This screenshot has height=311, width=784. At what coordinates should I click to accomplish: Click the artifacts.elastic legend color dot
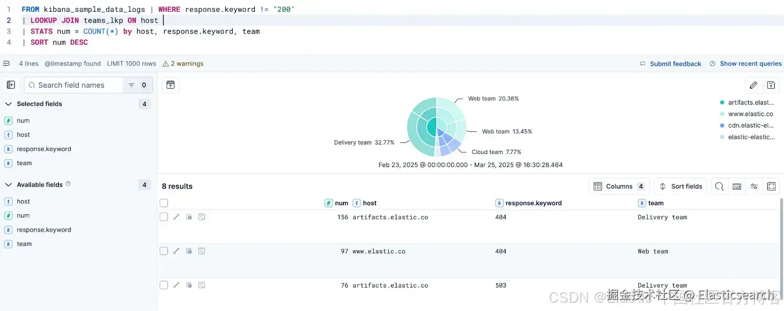[722, 102]
